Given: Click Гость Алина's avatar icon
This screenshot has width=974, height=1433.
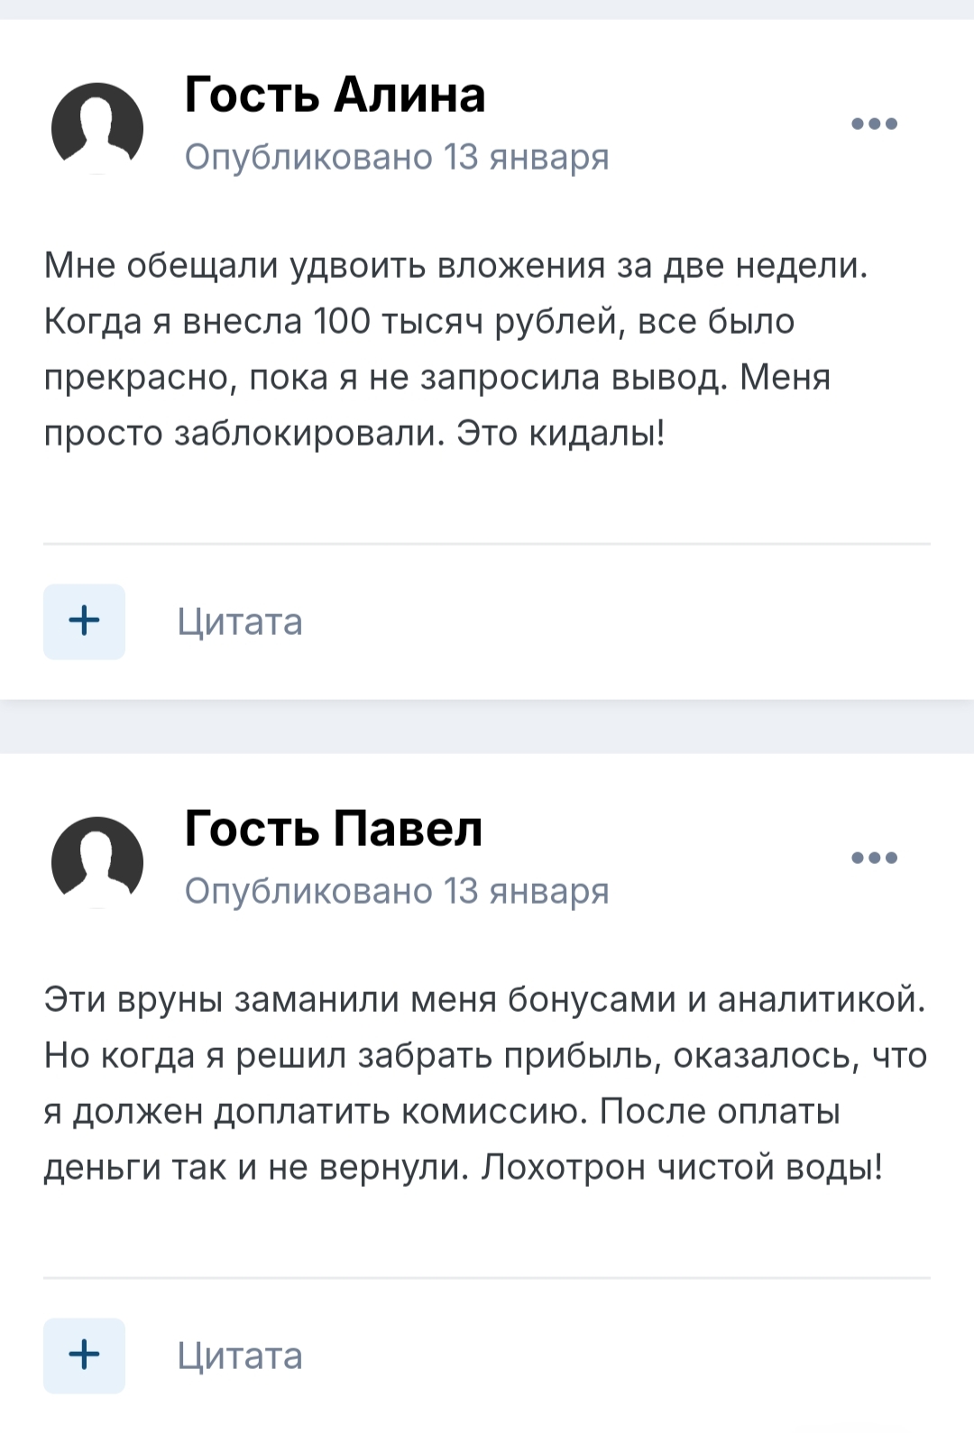Looking at the screenshot, I should [x=97, y=127].
